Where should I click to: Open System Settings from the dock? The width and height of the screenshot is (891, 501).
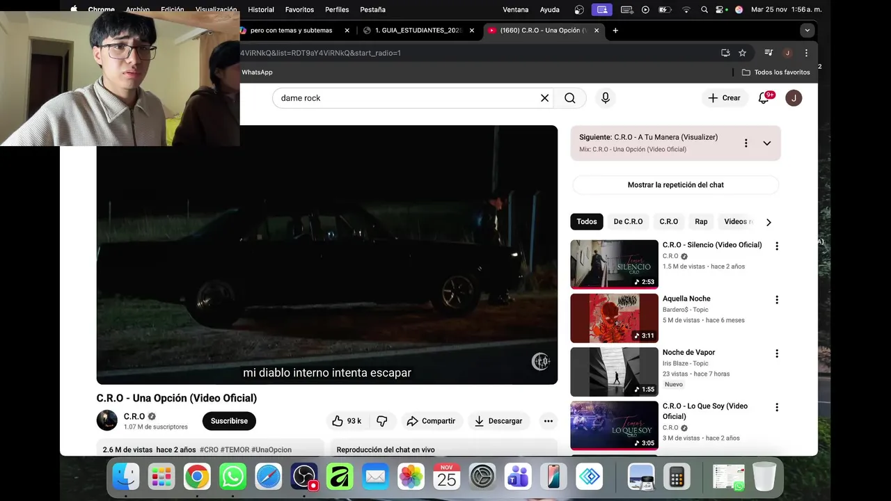coord(482,477)
